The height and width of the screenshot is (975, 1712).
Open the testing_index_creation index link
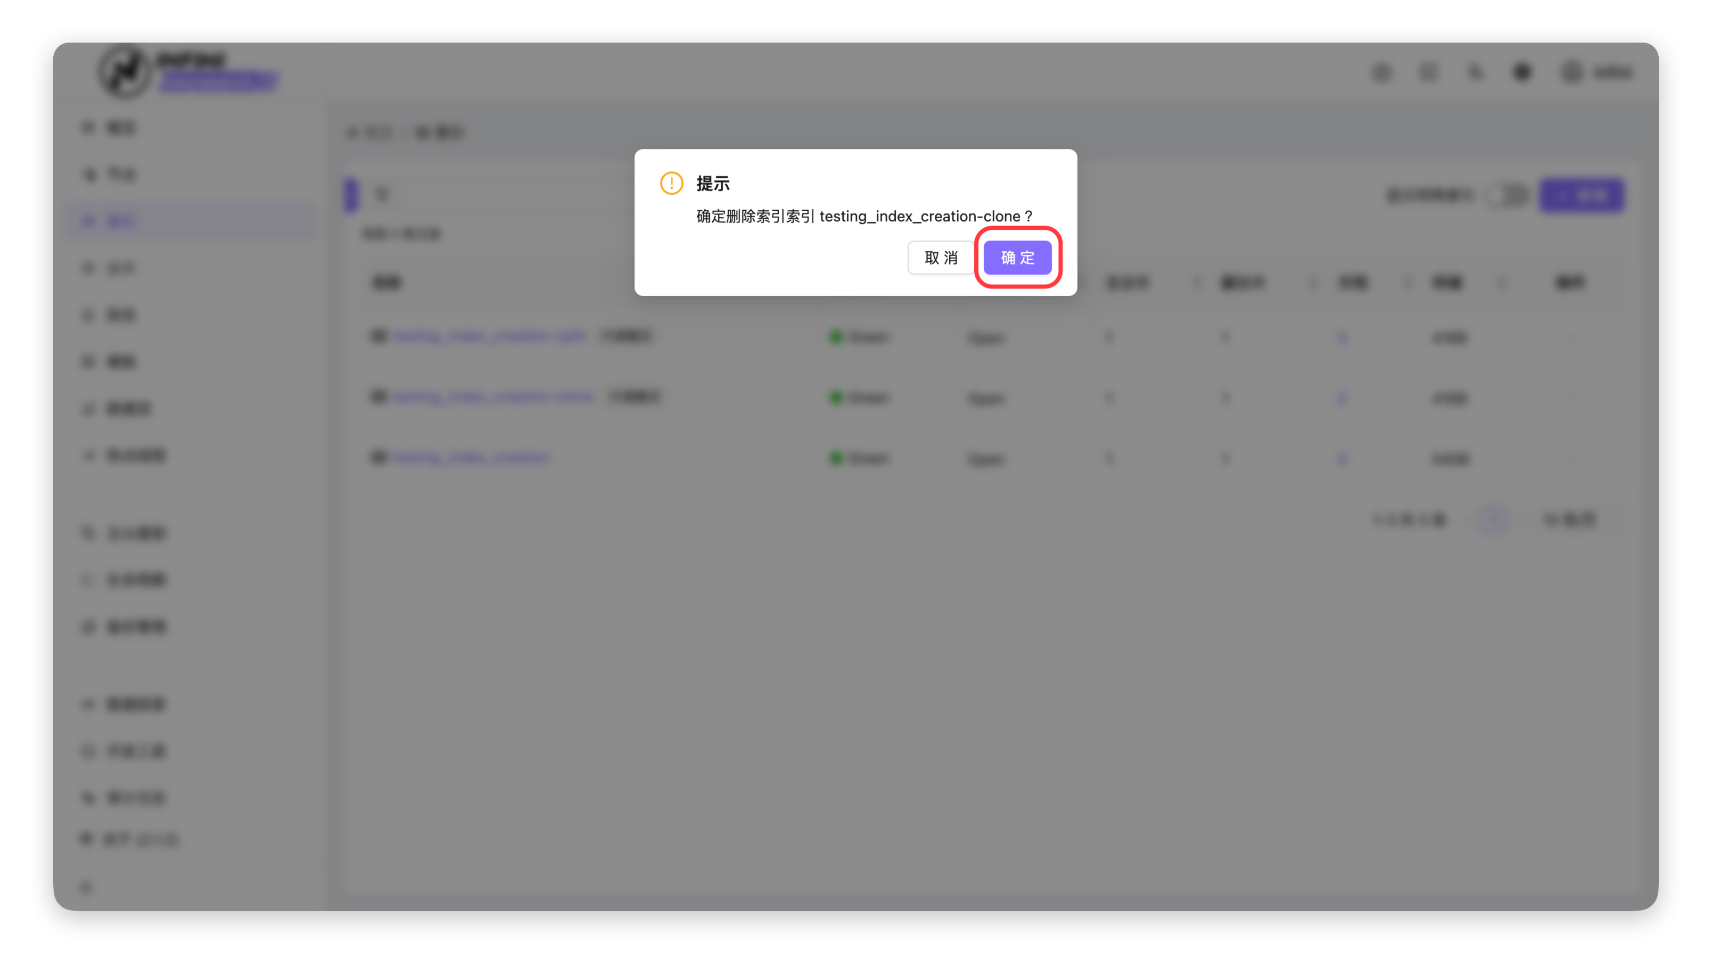coord(472,457)
